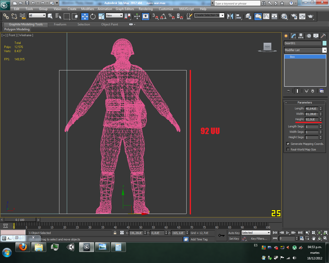Toggle Keyboard Shortcut Override button
329x263 pixels.
[x=145, y=16]
